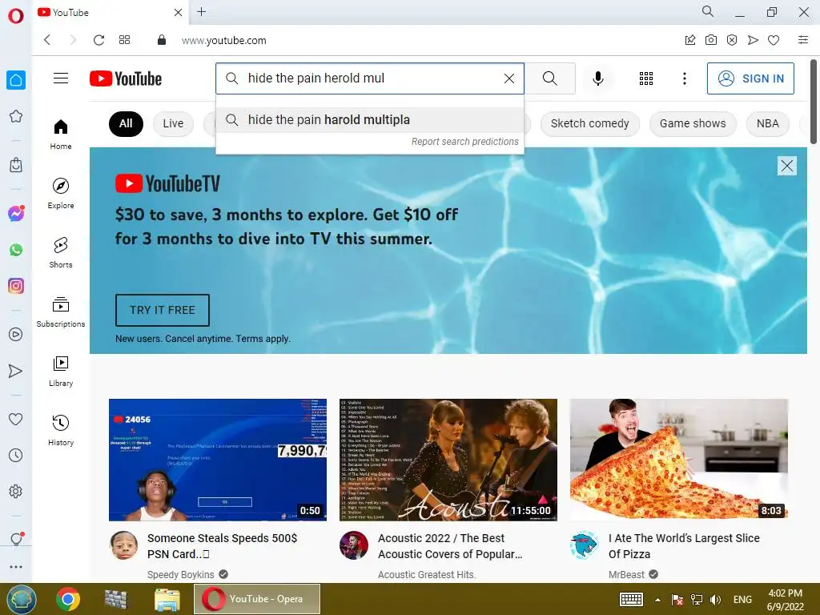The image size is (820, 615).
Task: Open Library in YouTube sidebar
Action: (x=61, y=372)
